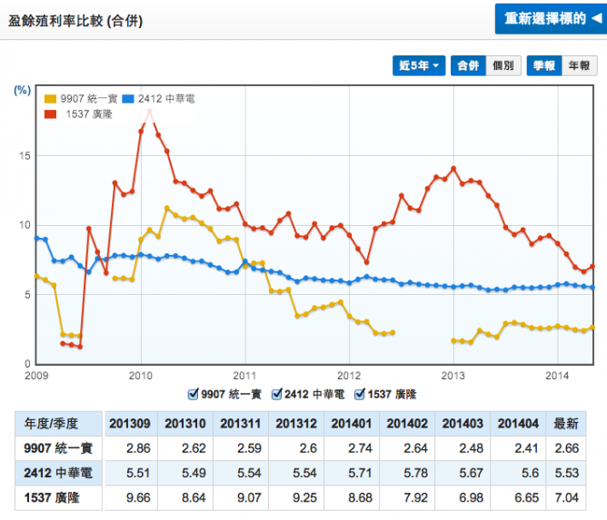607x520 pixels.
Task: Click the yellow 9907 legend square in chart
Action: 51,99
